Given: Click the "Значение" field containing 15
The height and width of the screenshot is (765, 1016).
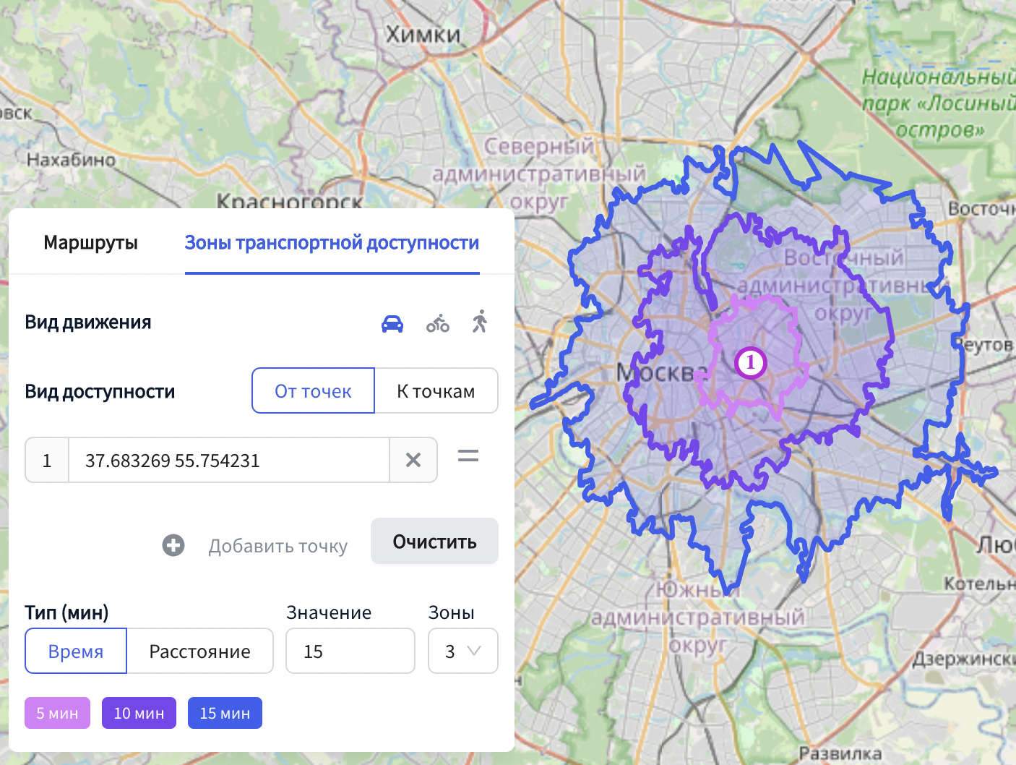Looking at the screenshot, I should point(350,651).
